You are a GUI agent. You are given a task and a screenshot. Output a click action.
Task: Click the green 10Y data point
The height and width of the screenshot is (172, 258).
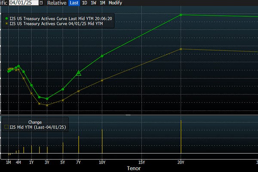coord(102,56)
